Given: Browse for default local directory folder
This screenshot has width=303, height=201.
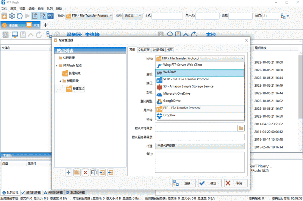Looking at the screenshot, I should pyautogui.click(x=241, y=128).
